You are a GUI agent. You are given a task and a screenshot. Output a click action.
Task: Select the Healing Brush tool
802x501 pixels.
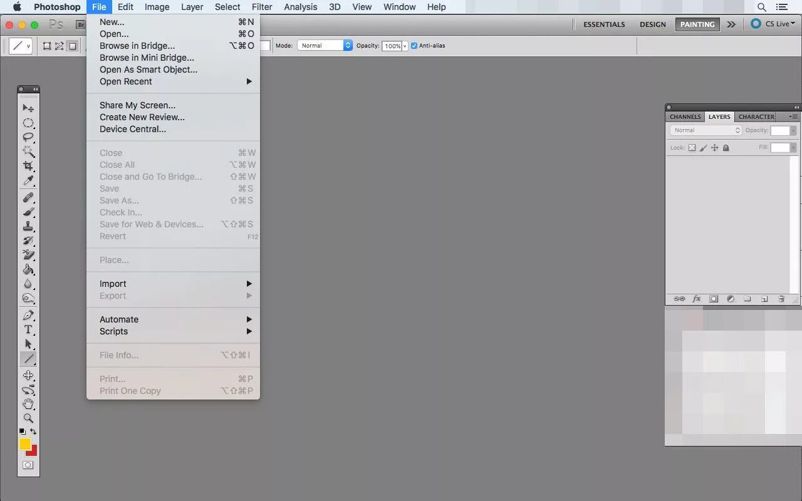click(28, 198)
